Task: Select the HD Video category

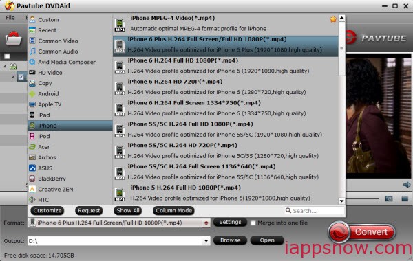Action: click(x=50, y=73)
